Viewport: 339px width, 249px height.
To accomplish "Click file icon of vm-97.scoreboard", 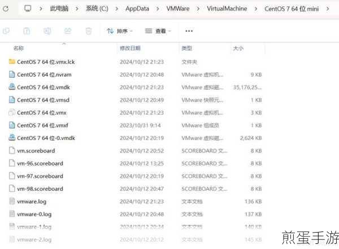I will click(x=12, y=176).
